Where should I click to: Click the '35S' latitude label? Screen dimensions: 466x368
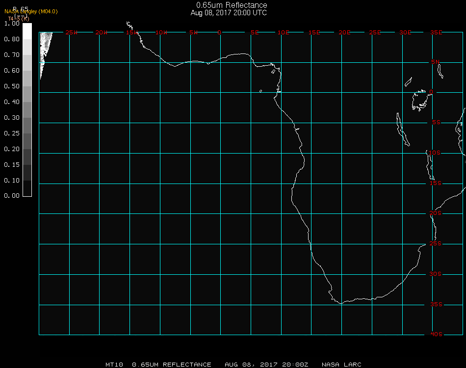[x=436, y=304]
